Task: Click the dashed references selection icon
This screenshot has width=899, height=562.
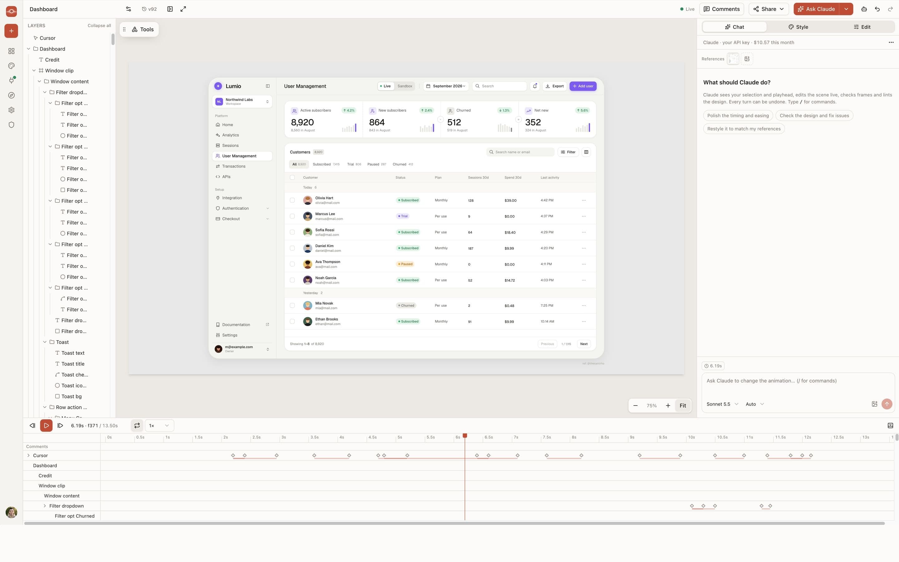Action: 733,59
